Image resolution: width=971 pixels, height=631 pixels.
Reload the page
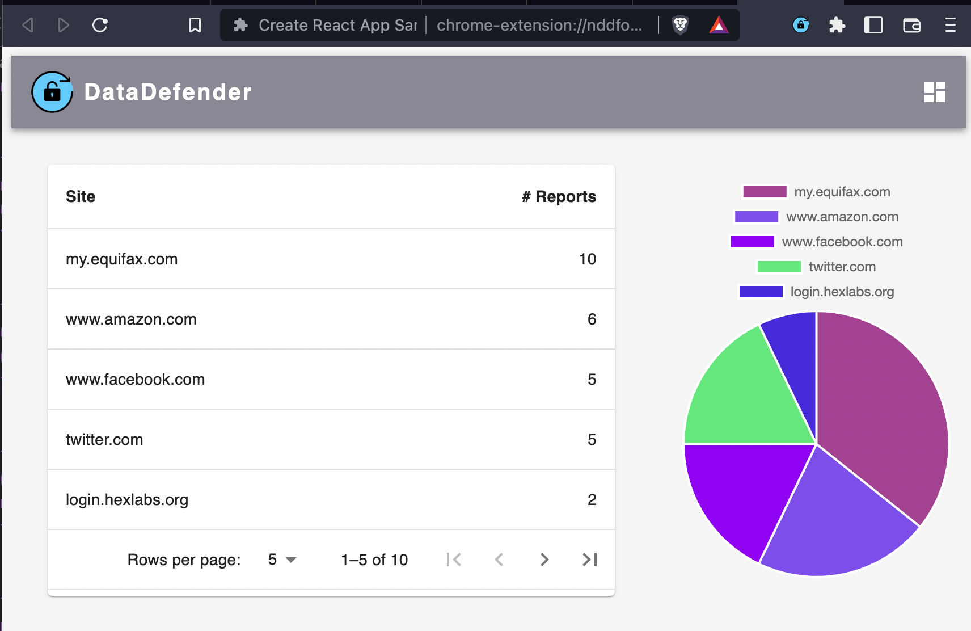coord(100,25)
